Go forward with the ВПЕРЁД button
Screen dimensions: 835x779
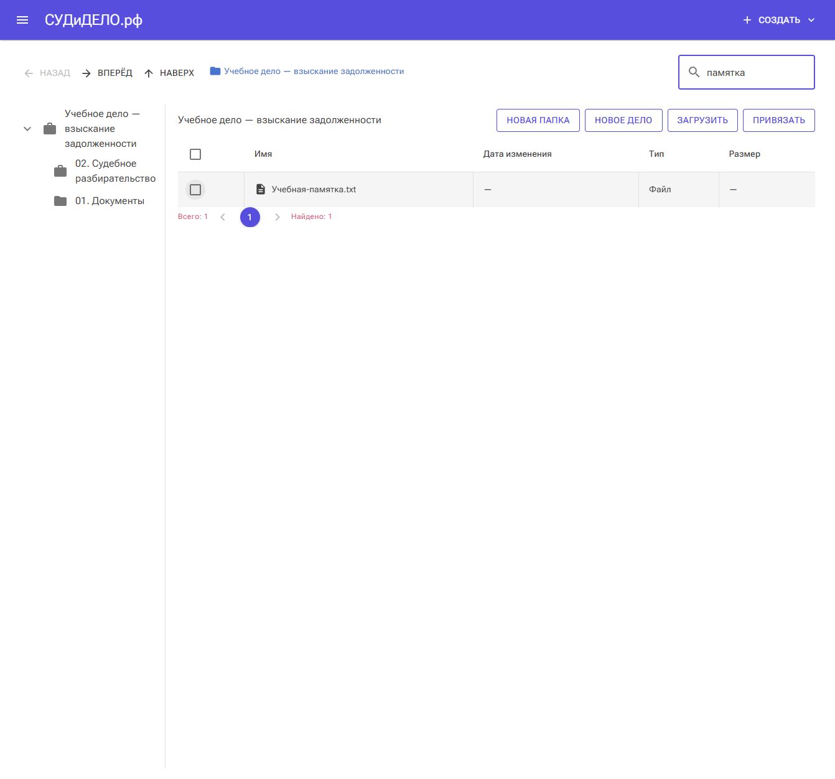coord(107,73)
